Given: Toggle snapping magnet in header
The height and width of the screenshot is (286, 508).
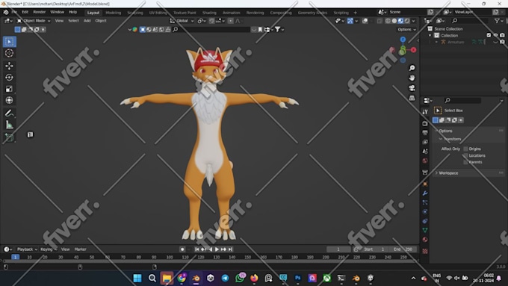Looking at the screenshot, I should pos(211,21).
